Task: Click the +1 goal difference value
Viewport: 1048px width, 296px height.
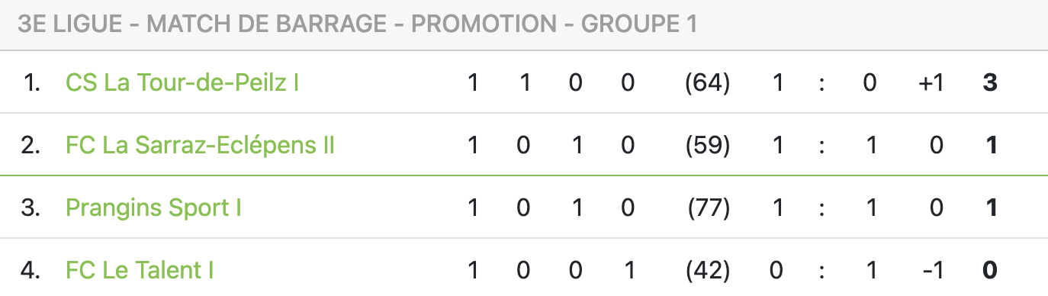Action: tap(931, 82)
